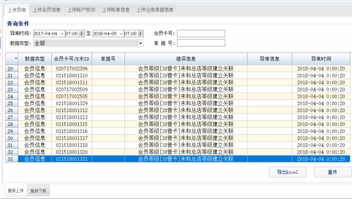Click the 单据号 input field
This screenshot has height=199, width=352.
(x=201, y=43)
